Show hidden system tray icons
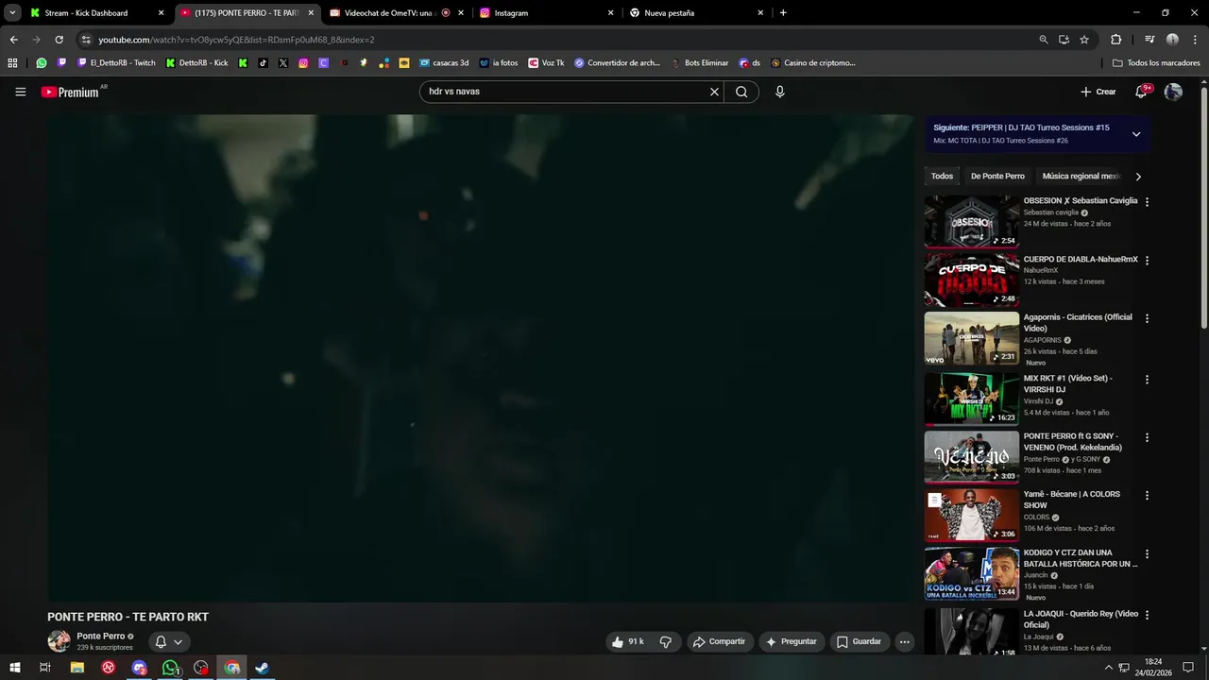The height and width of the screenshot is (680, 1209). [1109, 668]
